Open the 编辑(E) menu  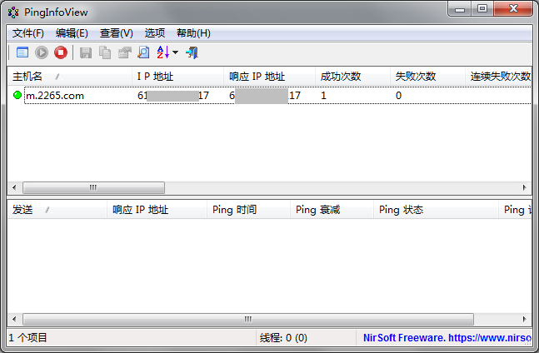point(72,33)
